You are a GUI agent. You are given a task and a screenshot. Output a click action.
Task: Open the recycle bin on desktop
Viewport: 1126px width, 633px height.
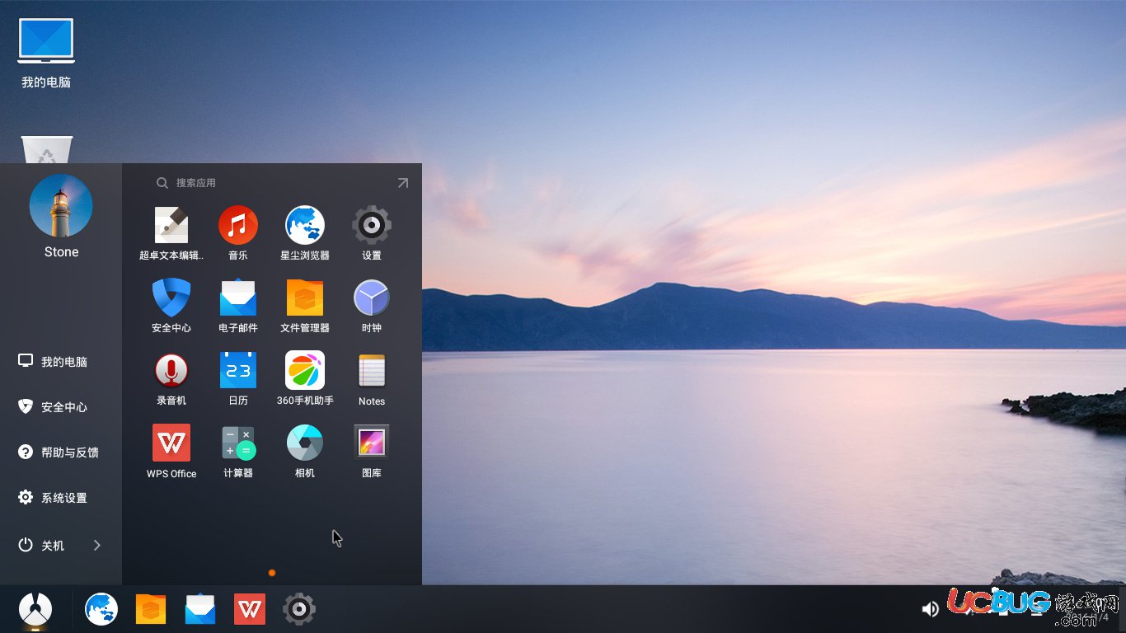pyautogui.click(x=47, y=149)
